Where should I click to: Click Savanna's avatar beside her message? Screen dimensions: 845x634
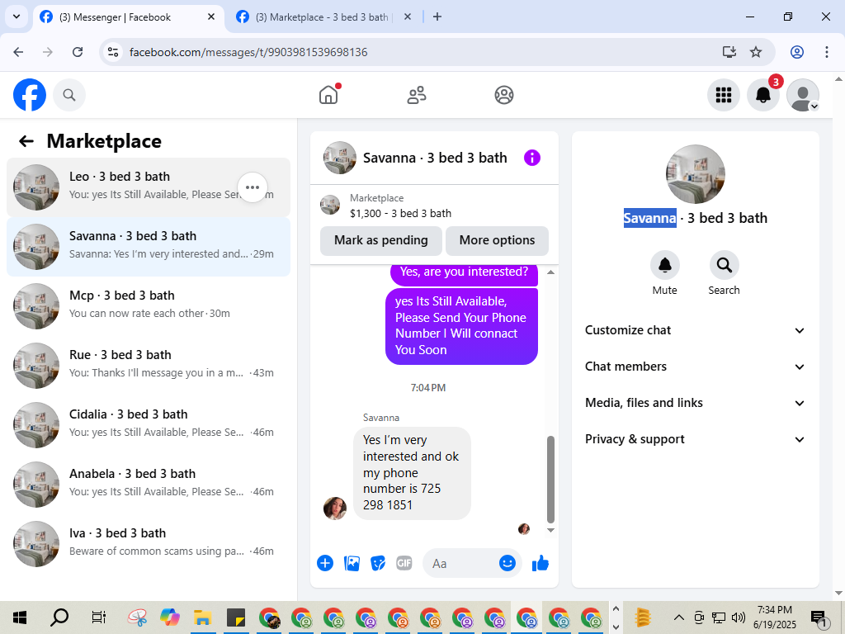pyautogui.click(x=335, y=509)
